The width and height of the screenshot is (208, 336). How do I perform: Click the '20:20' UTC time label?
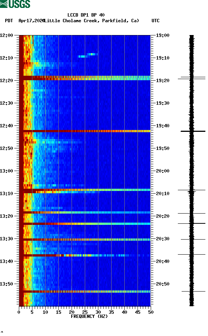[x=162, y=216]
